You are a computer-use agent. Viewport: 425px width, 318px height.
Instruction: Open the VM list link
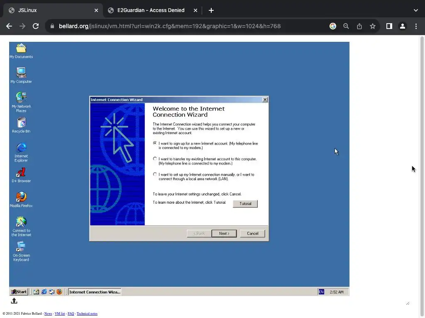(60, 314)
